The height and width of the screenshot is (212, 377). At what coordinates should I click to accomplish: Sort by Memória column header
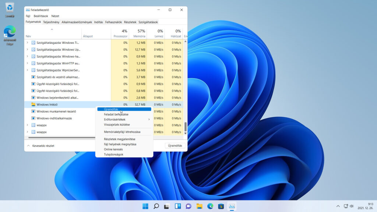pos(138,33)
